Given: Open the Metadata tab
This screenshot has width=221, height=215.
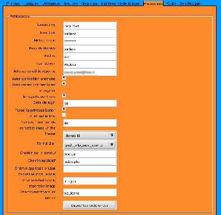Looking at the screenshot, I should click(90, 3).
